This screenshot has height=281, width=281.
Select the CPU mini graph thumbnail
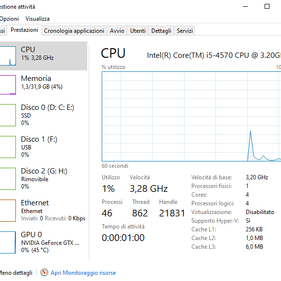click(x=8, y=56)
